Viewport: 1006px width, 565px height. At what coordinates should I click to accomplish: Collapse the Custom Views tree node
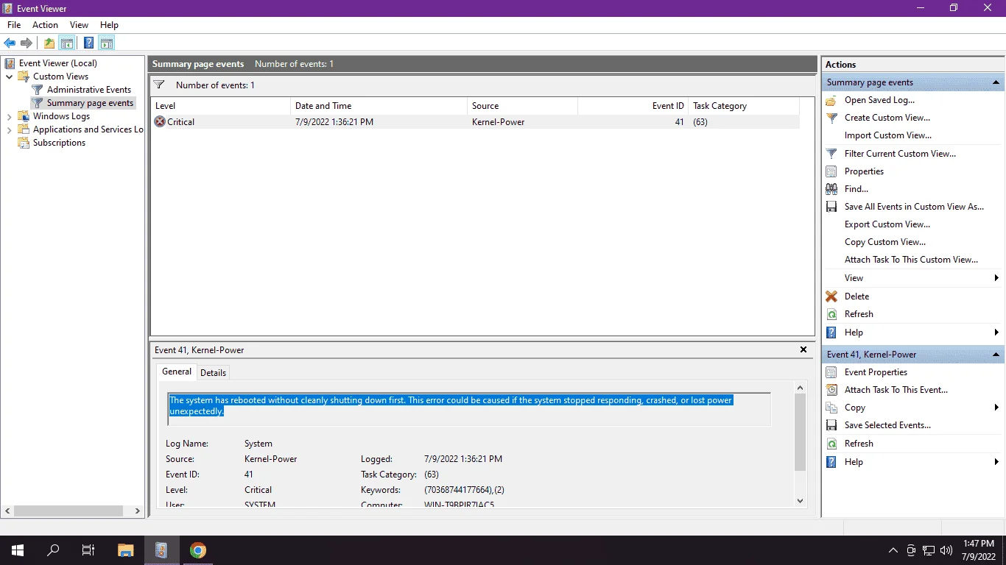pyautogui.click(x=10, y=77)
